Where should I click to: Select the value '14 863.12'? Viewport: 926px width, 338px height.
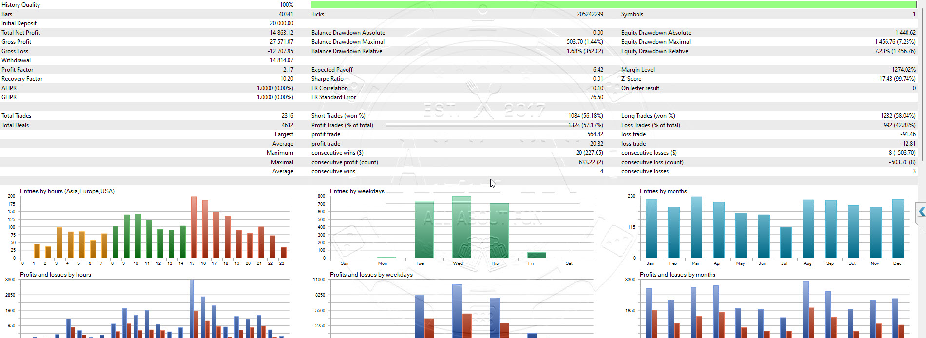(x=282, y=33)
